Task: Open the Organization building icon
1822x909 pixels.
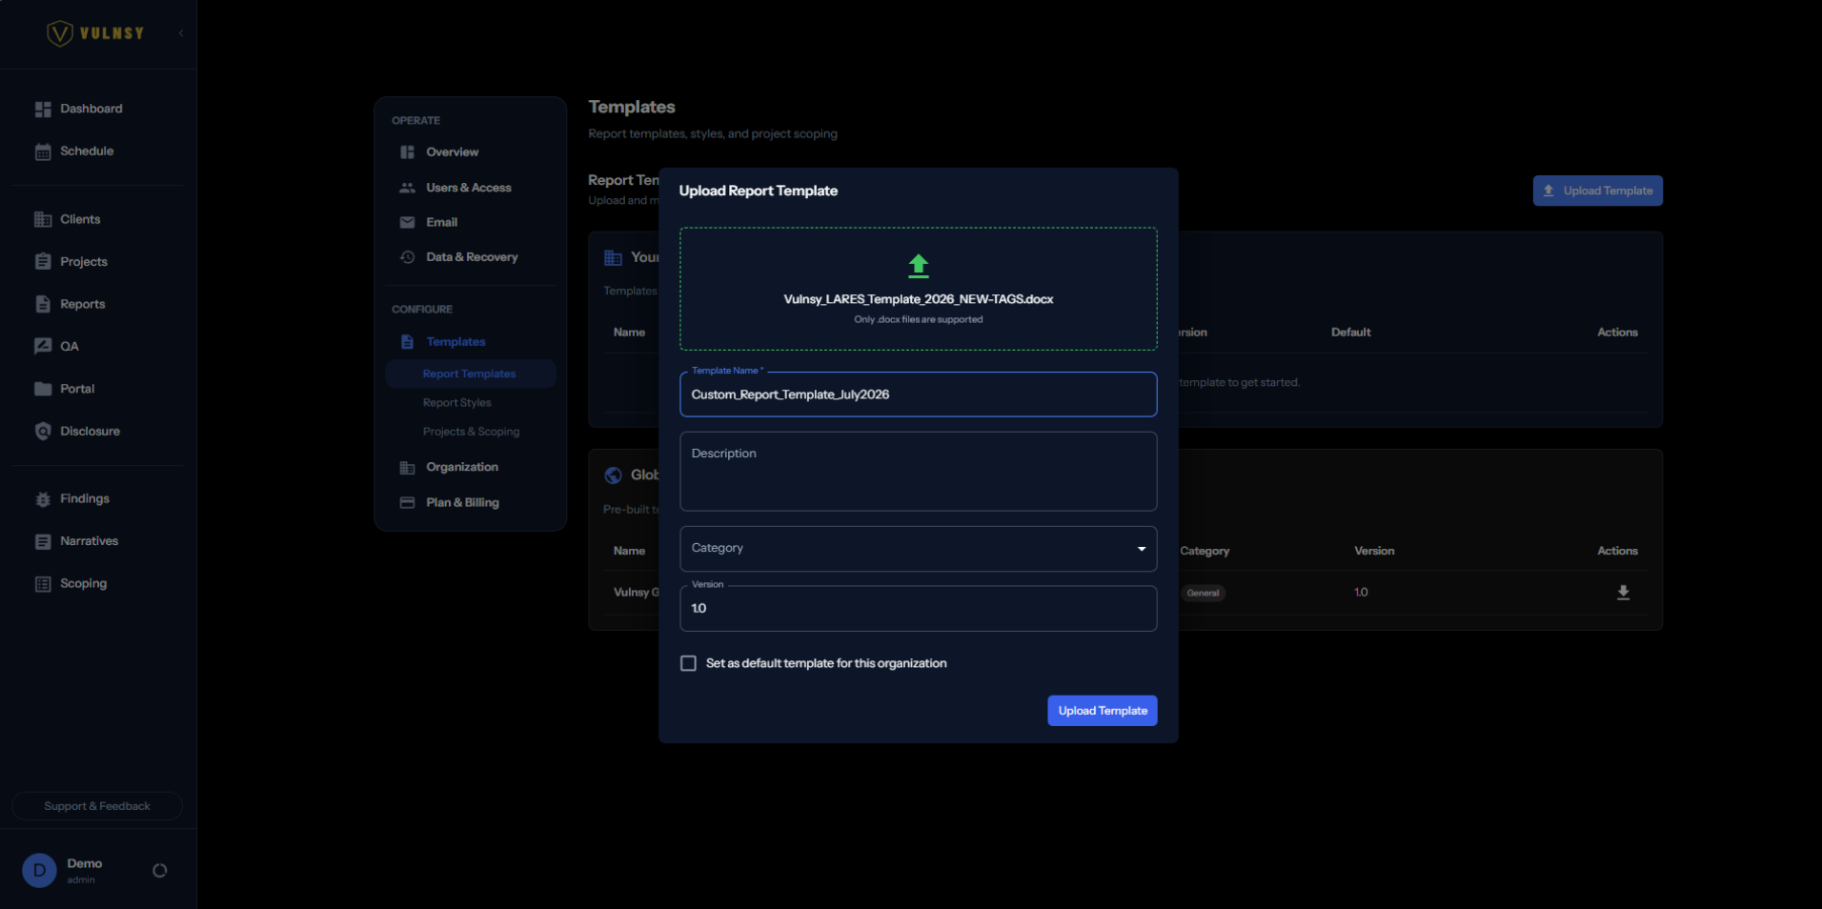Action: 407,468
